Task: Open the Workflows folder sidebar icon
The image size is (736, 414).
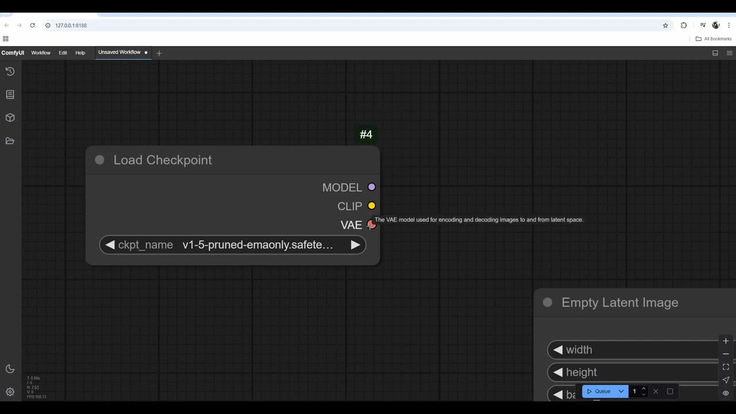Action: coord(10,141)
